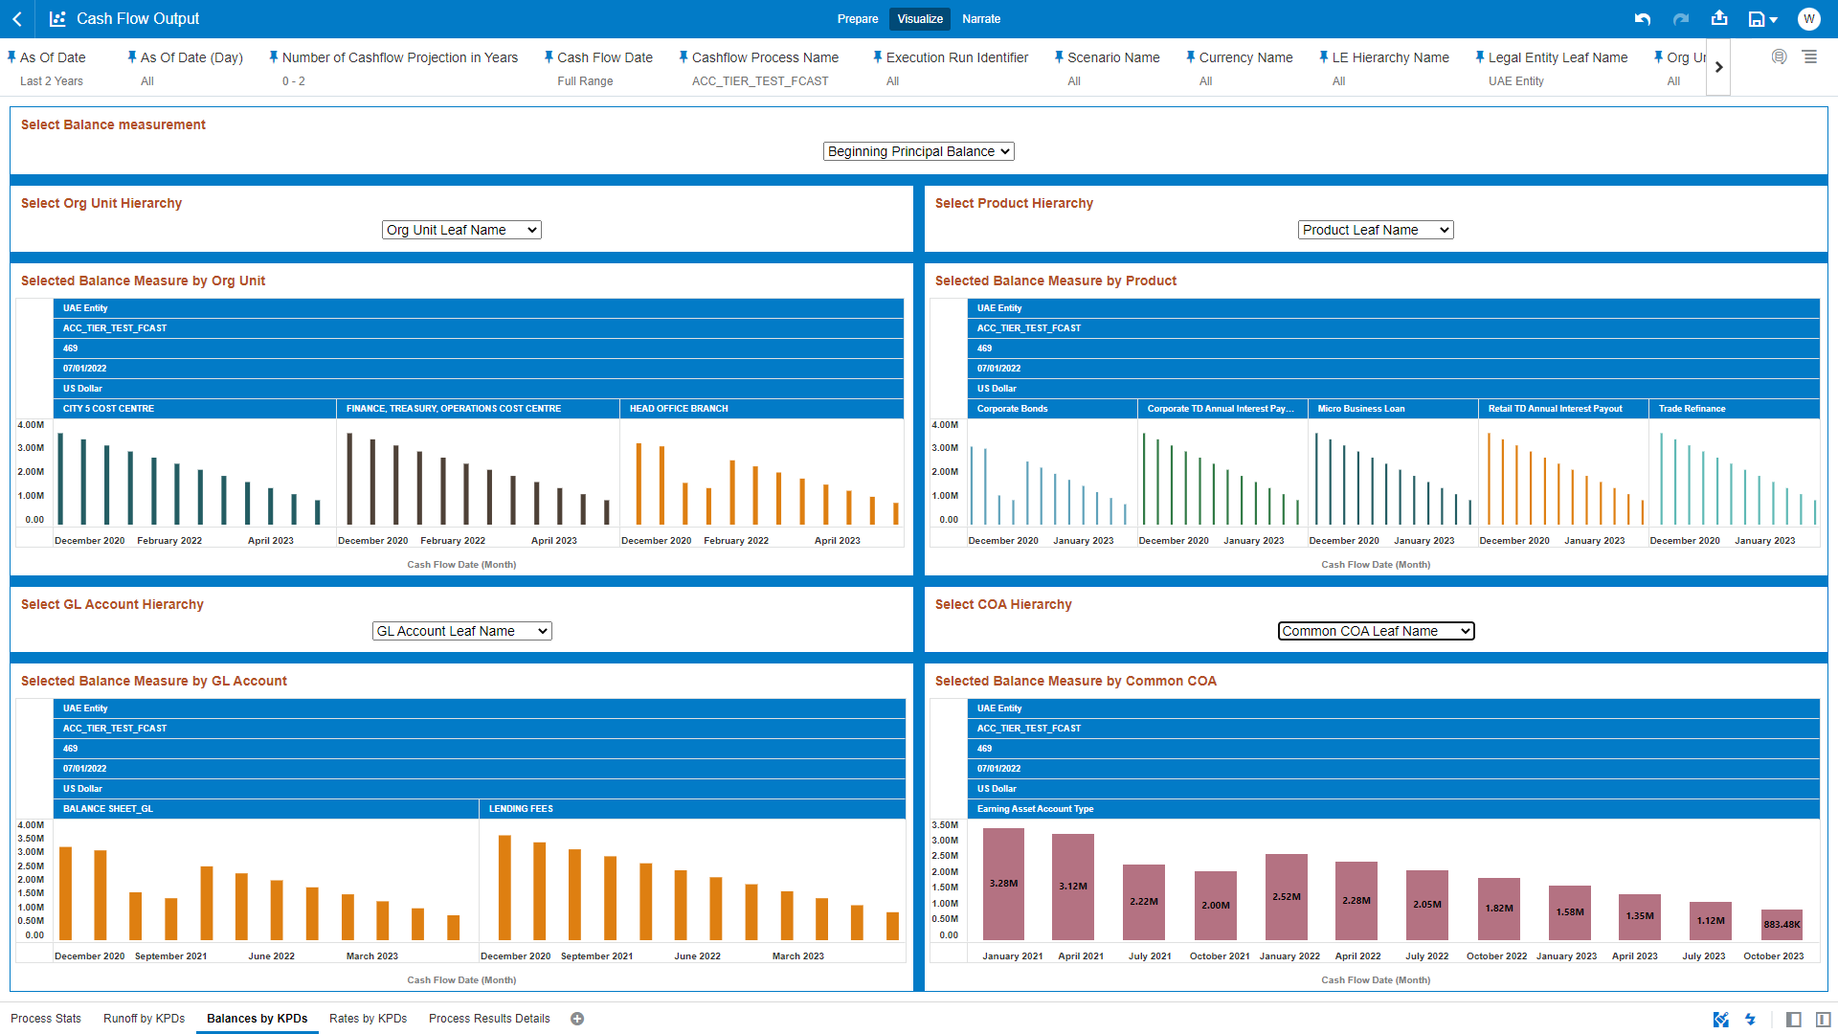Toggle auto-apply data lightning icon
The image size is (1838, 1034).
(1750, 1020)
